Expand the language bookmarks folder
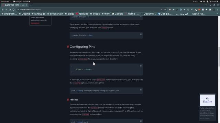220x123 pixels. (x=38, y=14)
